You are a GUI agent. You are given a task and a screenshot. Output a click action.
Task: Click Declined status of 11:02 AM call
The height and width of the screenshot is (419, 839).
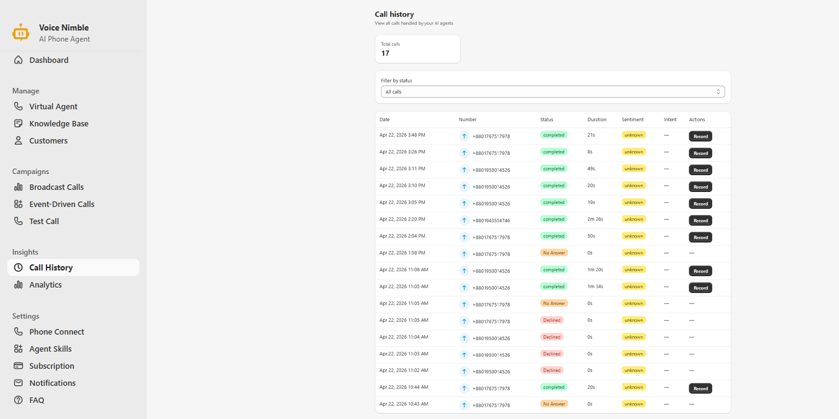click(x=552, y=370)
